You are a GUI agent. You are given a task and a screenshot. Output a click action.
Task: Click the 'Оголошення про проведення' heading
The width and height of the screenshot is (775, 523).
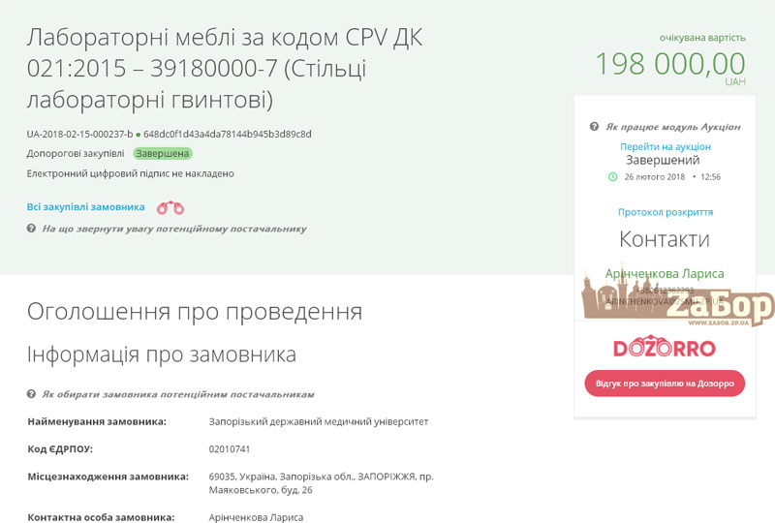[x=195, y=312]
